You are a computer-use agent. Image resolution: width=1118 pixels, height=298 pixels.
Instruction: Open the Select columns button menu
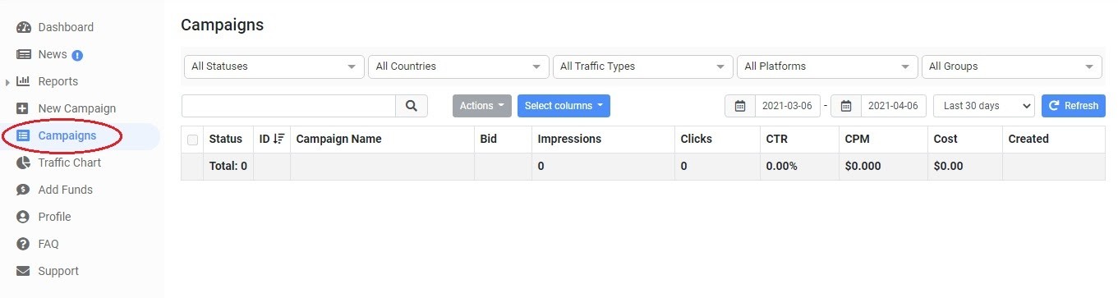click(x=564, y=106)
